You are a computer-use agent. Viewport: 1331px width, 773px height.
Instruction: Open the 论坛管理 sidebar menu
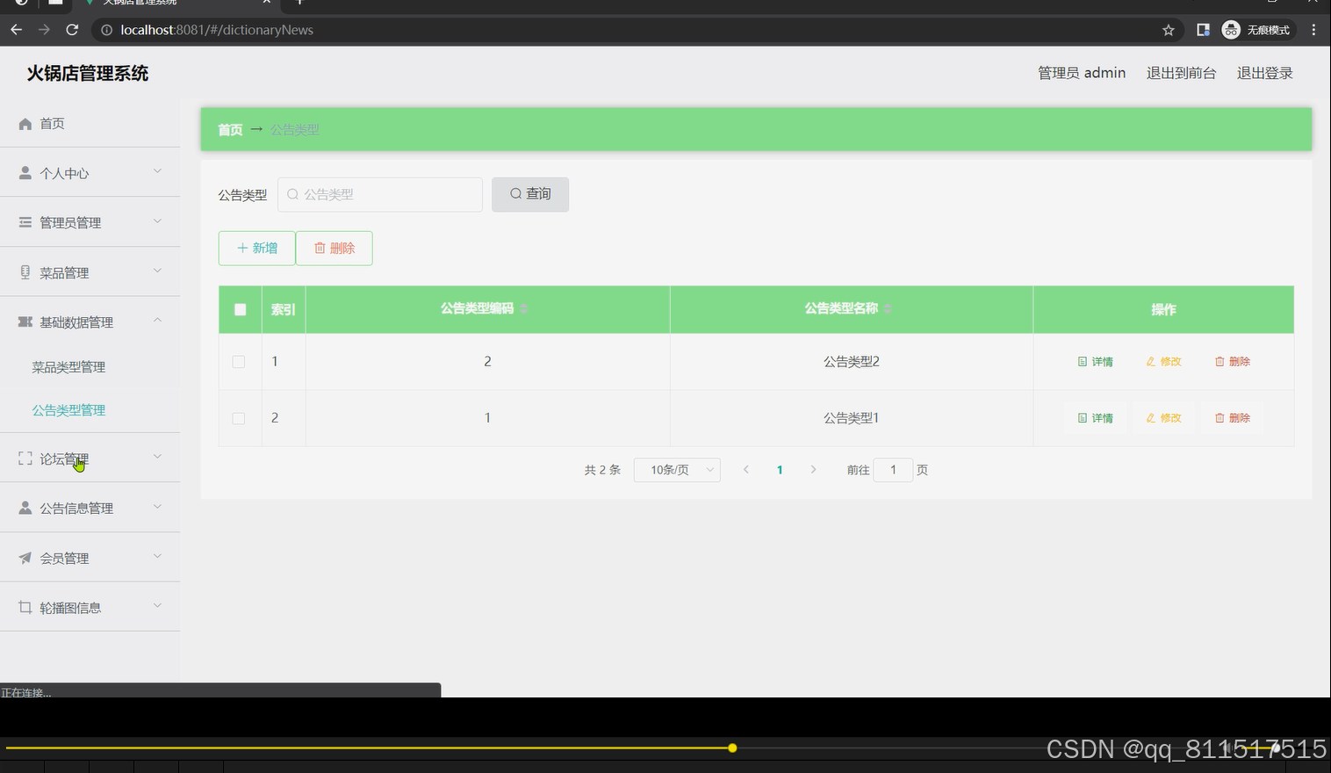(90, 459)
